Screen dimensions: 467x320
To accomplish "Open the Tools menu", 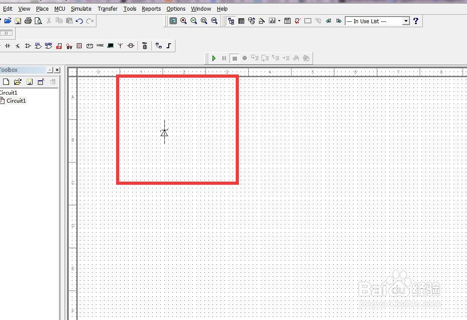I will tap(130, 9).
